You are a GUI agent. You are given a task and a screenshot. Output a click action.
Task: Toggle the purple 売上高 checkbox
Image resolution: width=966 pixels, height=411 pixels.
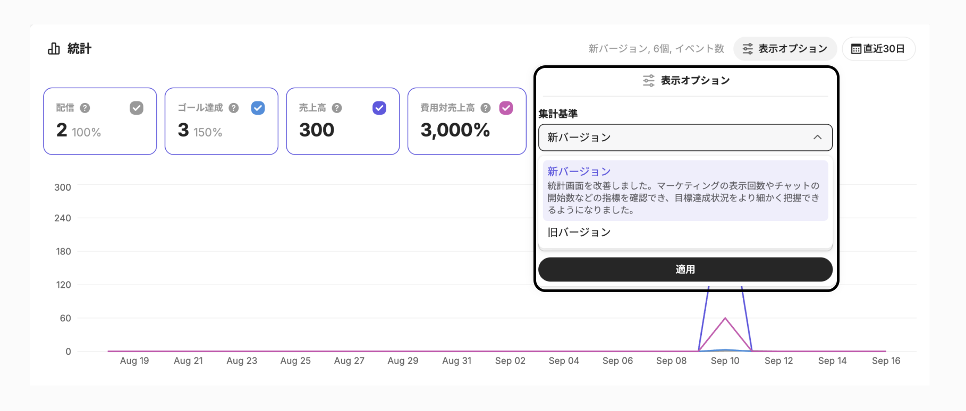[379, 108]
